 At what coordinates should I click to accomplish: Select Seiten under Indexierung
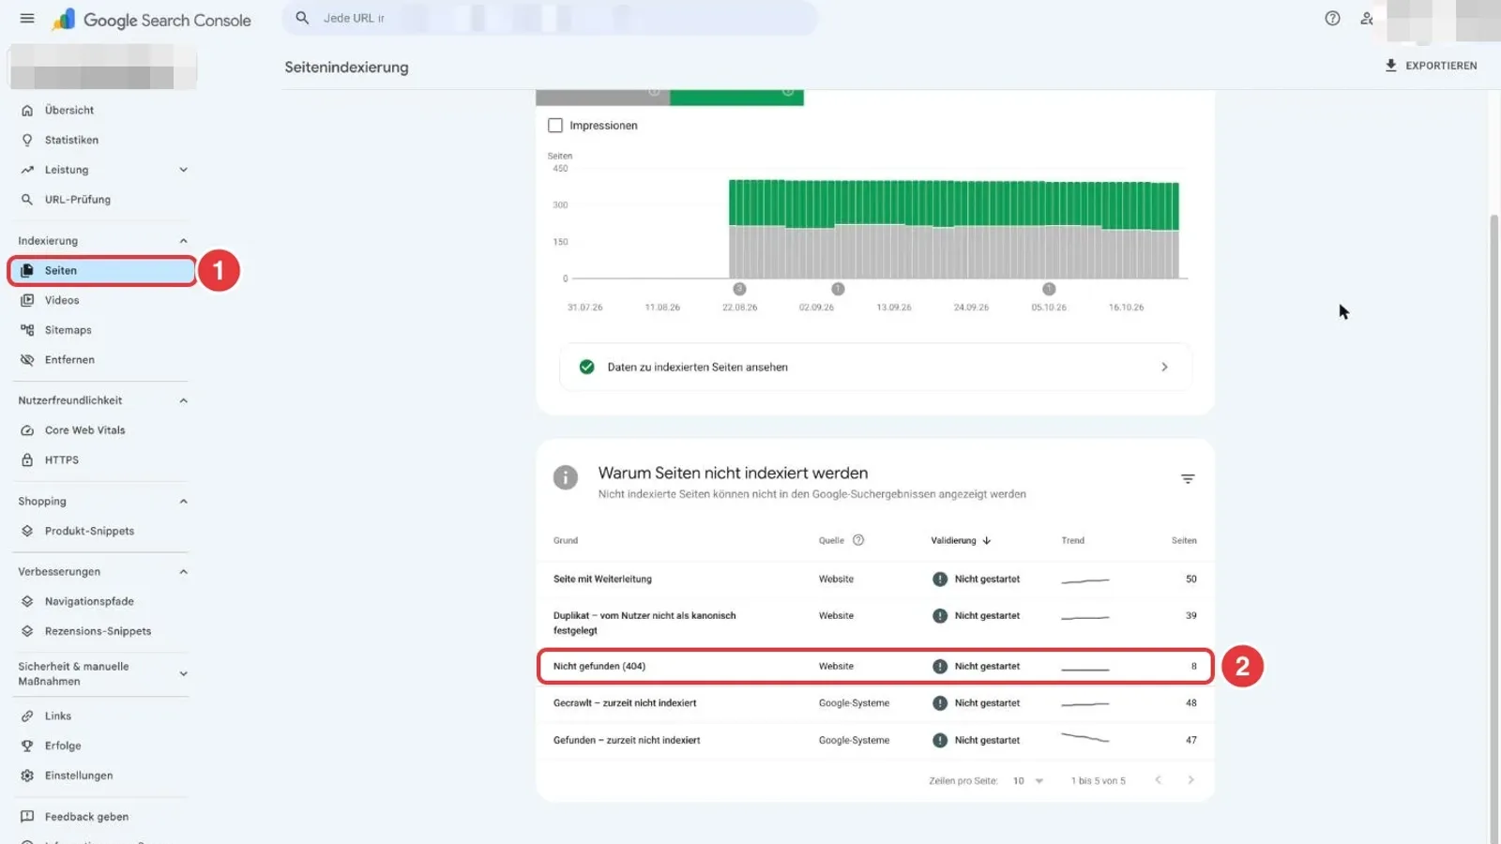101,270
